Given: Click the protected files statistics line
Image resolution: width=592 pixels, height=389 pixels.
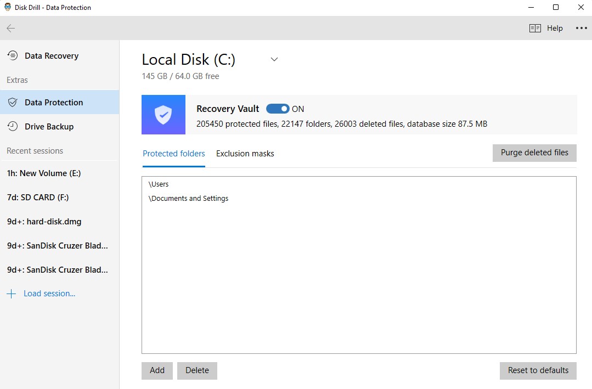Looking at the screenshot, I should coord(342,124).
